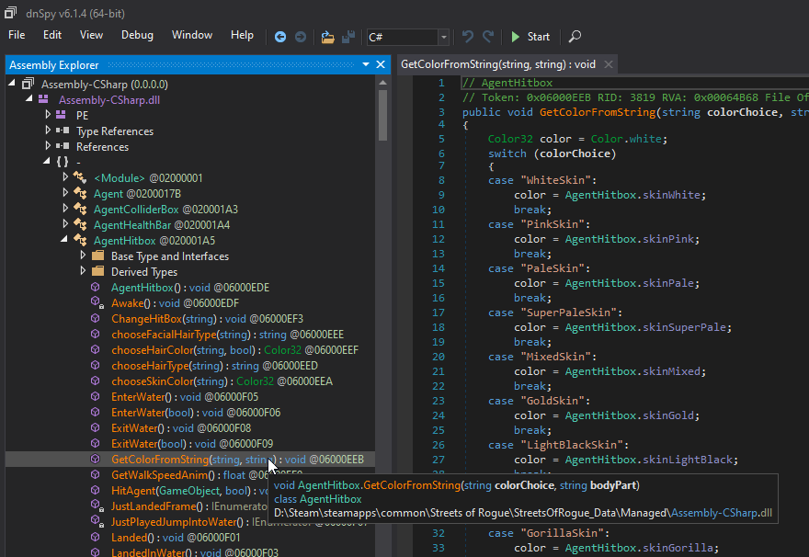The width and height of the screenshot is (809, 557).
Task: Close the Assembly Explorer panel
Action: tap(382, 64)
